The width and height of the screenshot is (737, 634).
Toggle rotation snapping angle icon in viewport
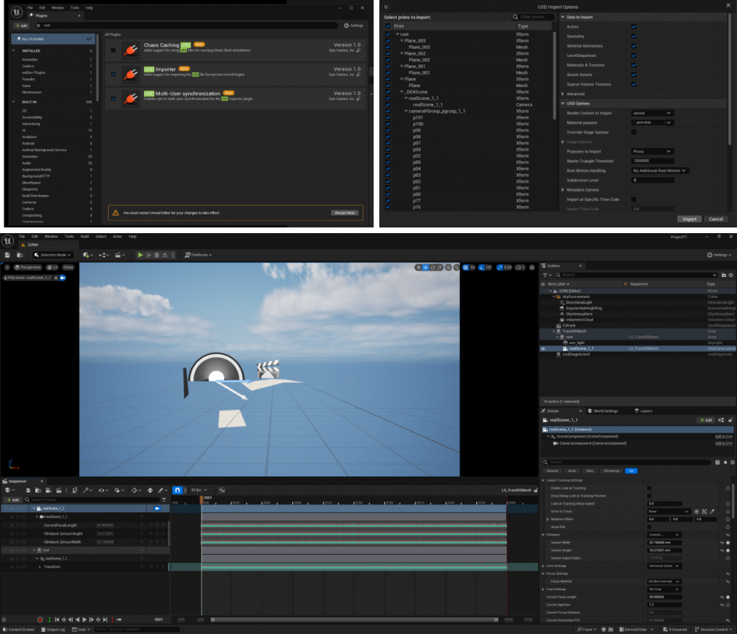click(x=481, y=268)
